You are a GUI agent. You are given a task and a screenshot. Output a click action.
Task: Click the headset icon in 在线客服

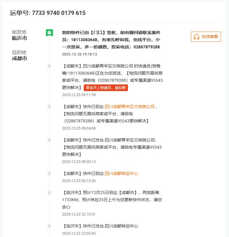[196, 37]
